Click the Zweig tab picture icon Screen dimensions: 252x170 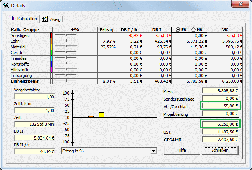click(x=45, y=19)
